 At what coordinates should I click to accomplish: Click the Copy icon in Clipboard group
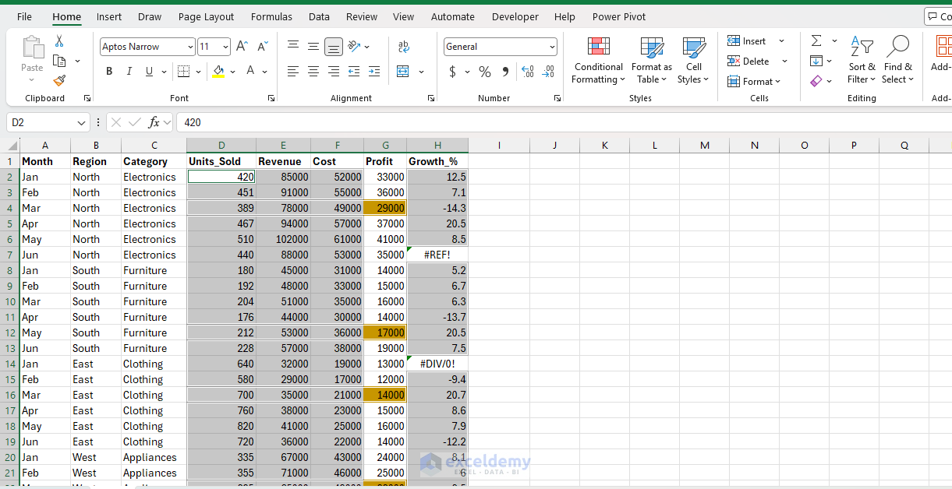[x=59, y=61]
